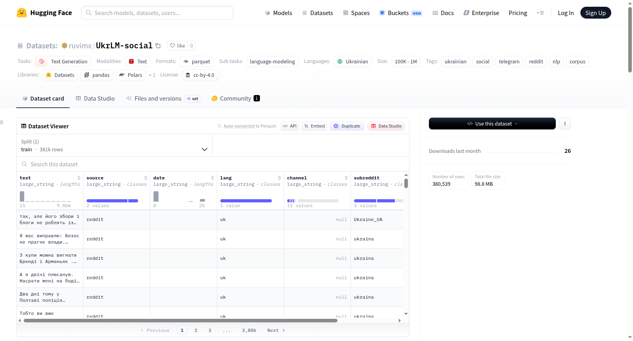Open Docs in the top navigation
Viewport: 633px width, 341px height.
443,13
